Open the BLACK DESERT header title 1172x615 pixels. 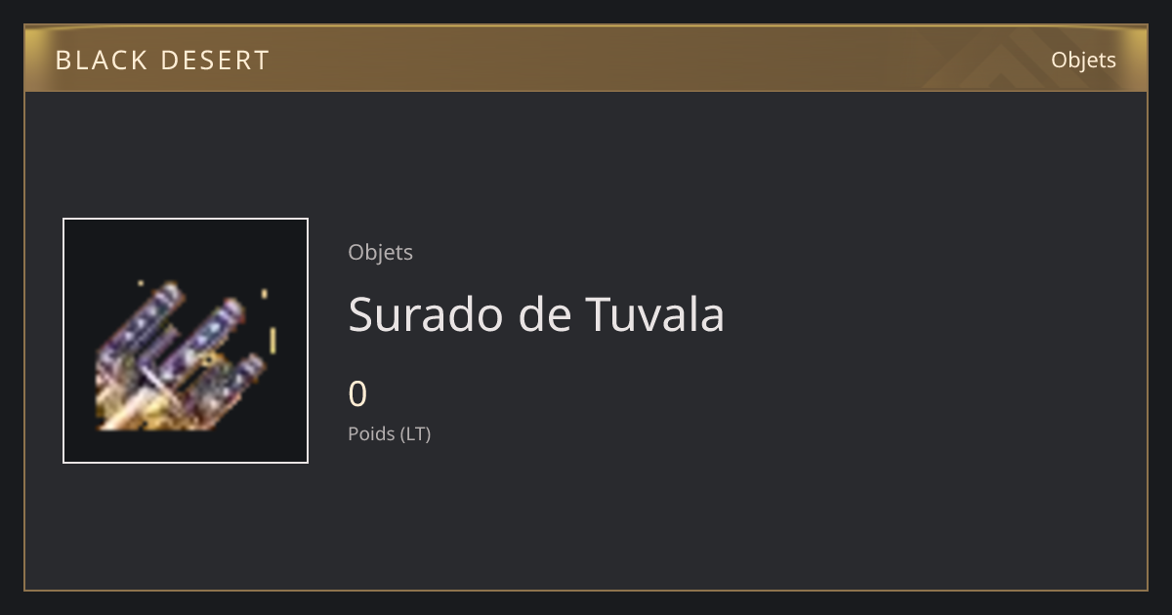pyautogui.click(x=162, y=61)
